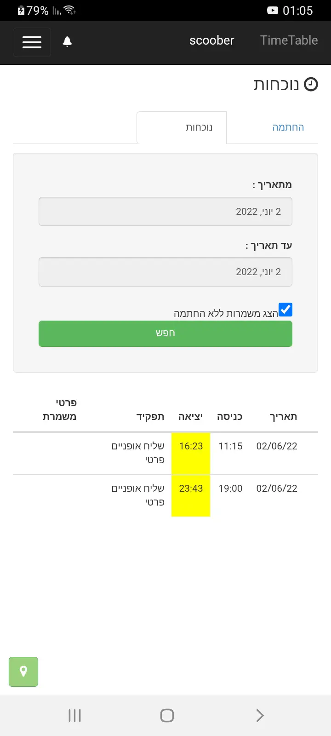
Task: Open the hamburger navigation menu
Action: [x=32, y=42]
